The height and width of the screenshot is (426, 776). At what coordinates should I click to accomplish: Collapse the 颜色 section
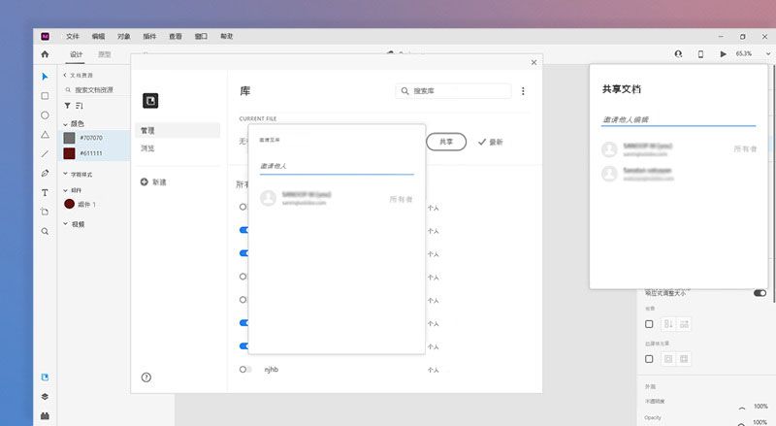coord(65,124)
